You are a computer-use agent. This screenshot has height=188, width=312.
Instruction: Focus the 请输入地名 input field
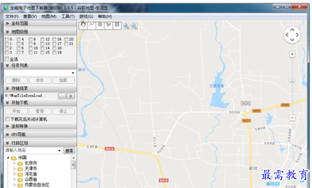pyautogui.click(x=31, y=151)
